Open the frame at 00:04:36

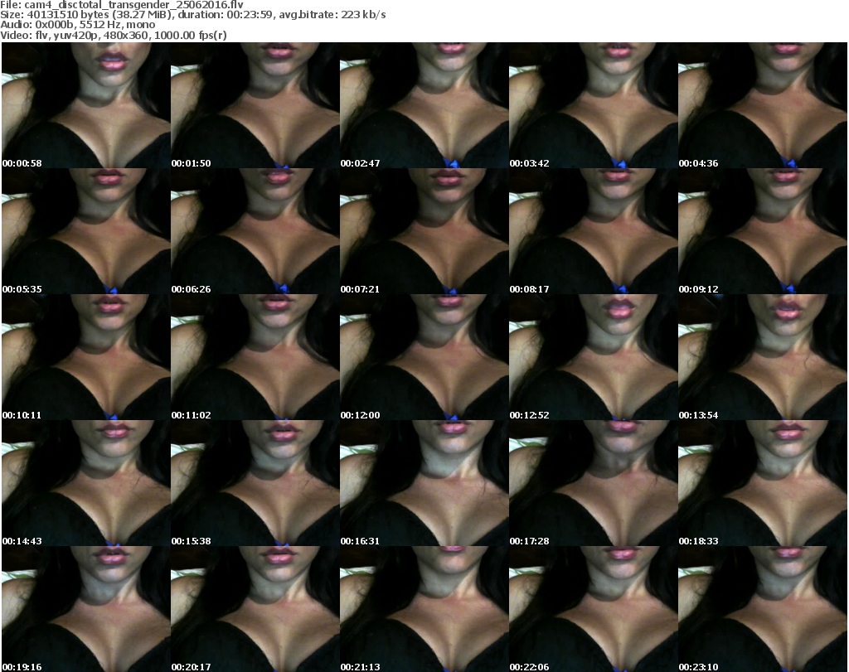click(x=763, y=105)
